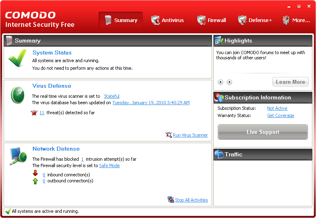
Task: Click the Summary document icon in the tab bar
Action: click(108, 20)
